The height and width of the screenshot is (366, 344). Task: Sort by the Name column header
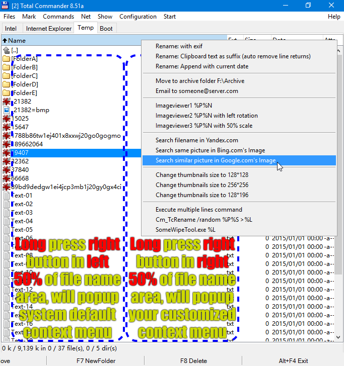114,40
